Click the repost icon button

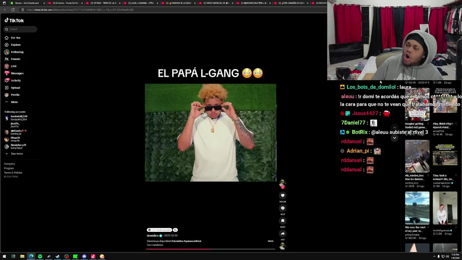point(175,230)
